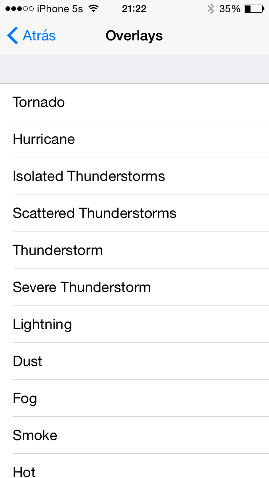Image resolution: width=269 pixels, height=478 pixels.
Task: Tap the Dust overlay row
Action: 134,361
